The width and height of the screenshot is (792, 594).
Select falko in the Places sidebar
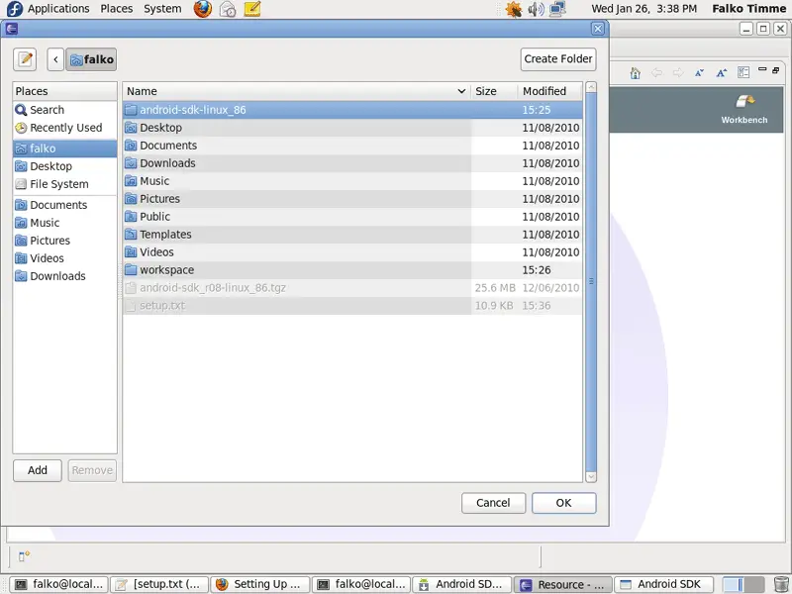coord(64,148)
